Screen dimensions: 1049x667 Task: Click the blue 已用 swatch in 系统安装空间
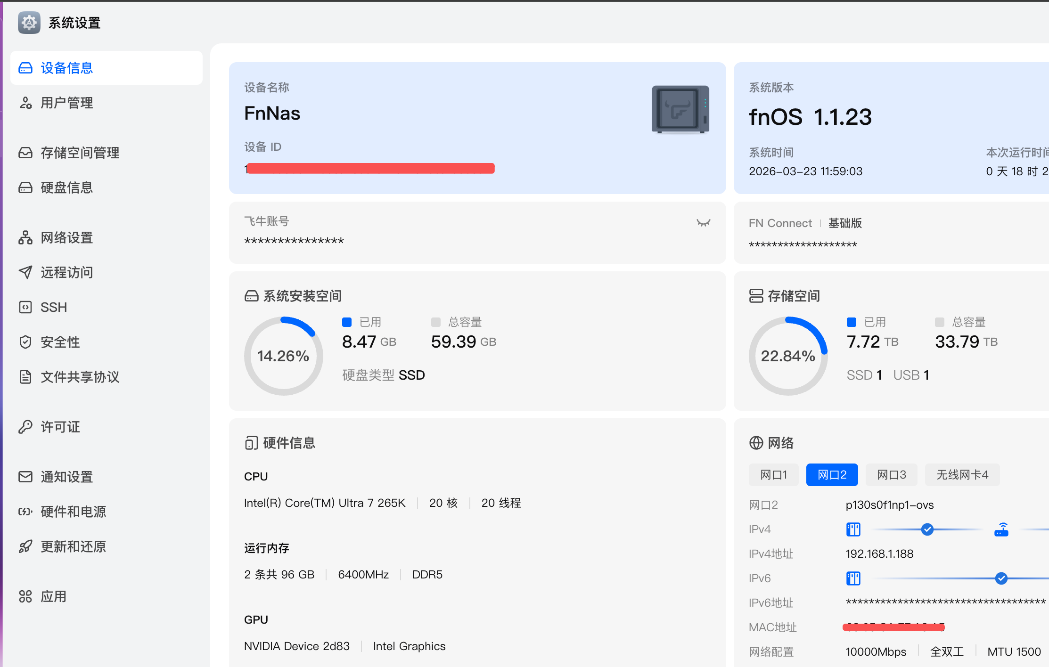(347, 322)
